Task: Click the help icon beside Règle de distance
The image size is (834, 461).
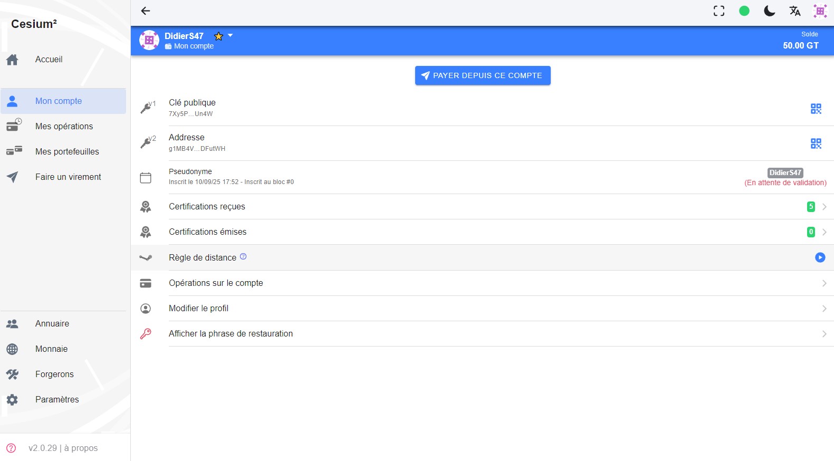Action: pyautogui.click(x=243, y=257)
